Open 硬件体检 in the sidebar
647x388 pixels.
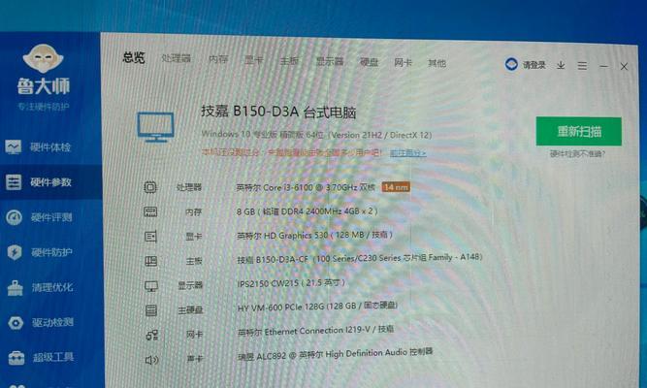coord(38,146)
